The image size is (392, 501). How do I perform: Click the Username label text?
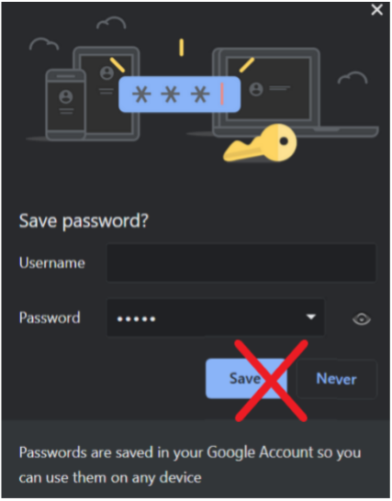click(52, 262)
